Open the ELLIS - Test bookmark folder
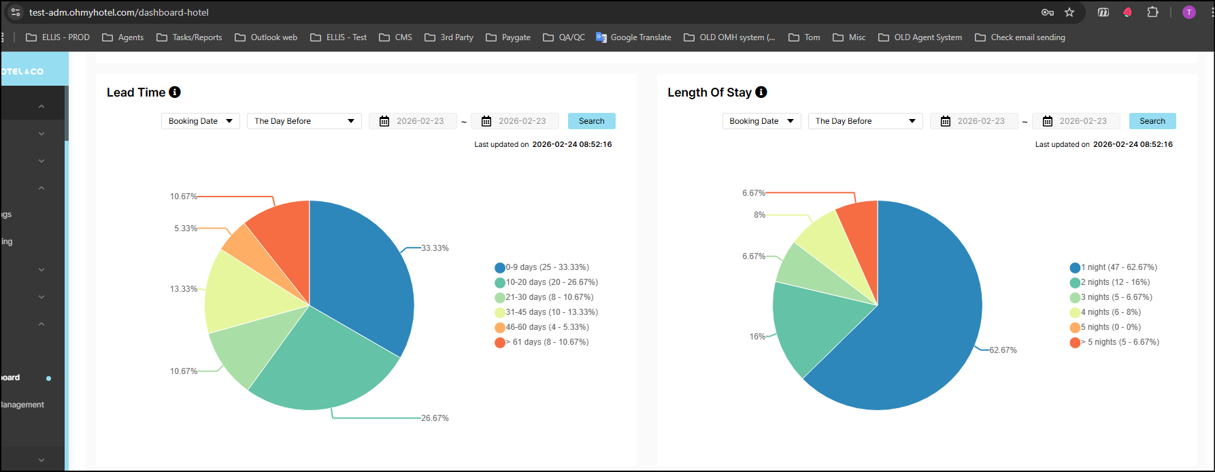Image resolution: width=1215 pixels, height=472 pixels. (x=338, y=37)
